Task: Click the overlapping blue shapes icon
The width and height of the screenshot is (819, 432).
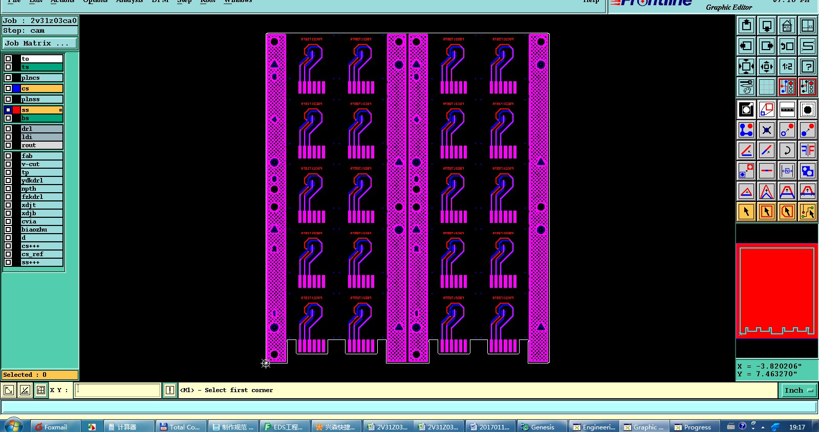Action: coord(808,171)
